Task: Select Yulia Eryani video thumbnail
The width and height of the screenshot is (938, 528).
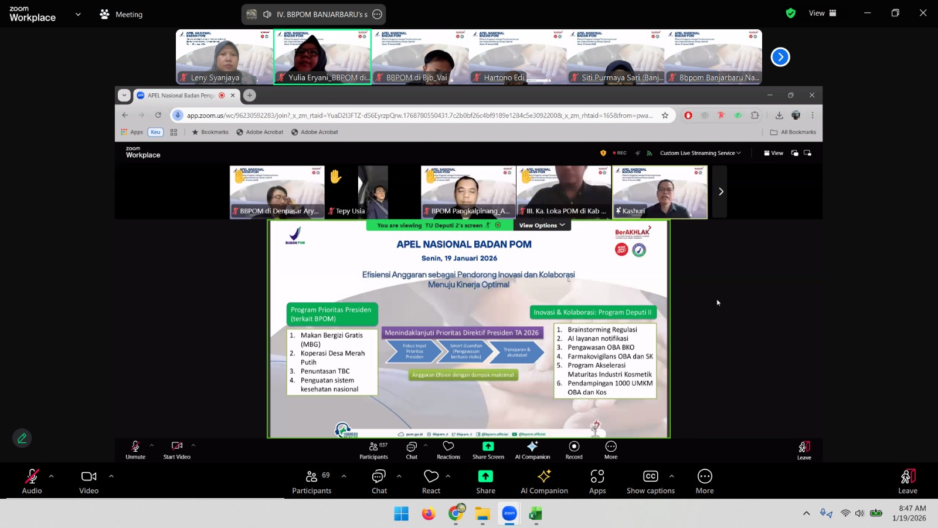Action: [322, 57]
